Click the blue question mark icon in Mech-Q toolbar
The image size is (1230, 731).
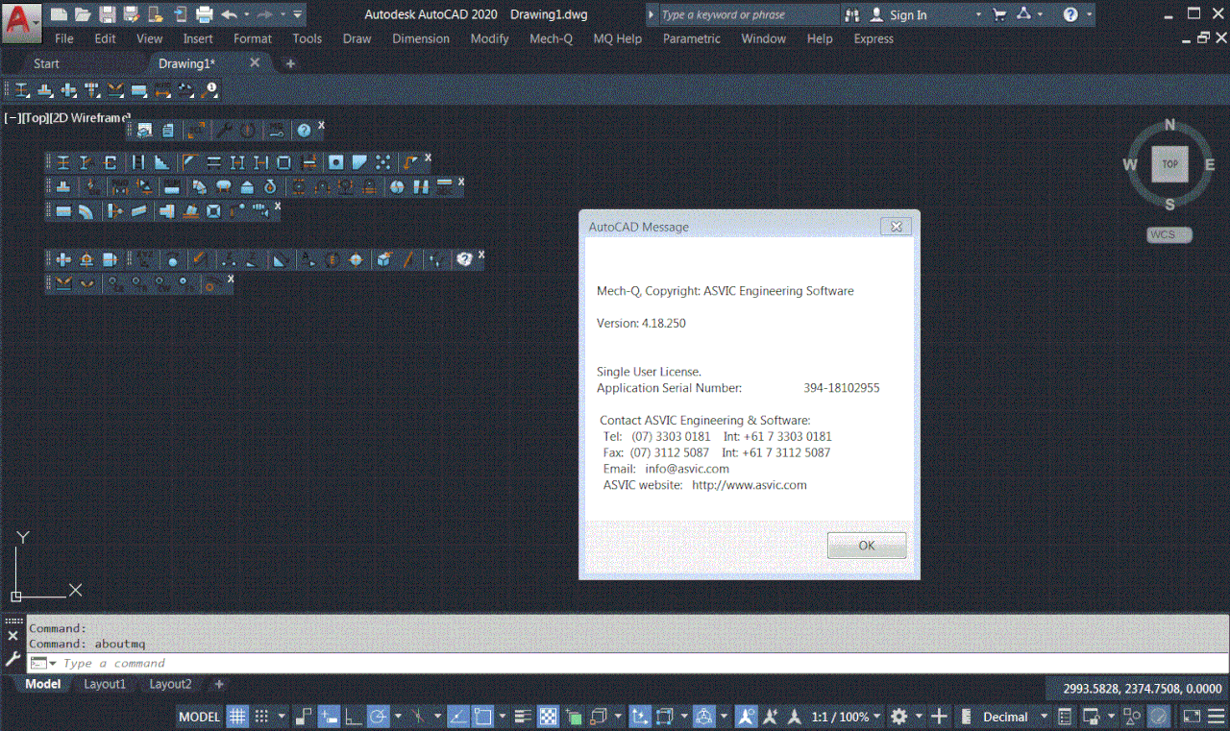point(304,130)
